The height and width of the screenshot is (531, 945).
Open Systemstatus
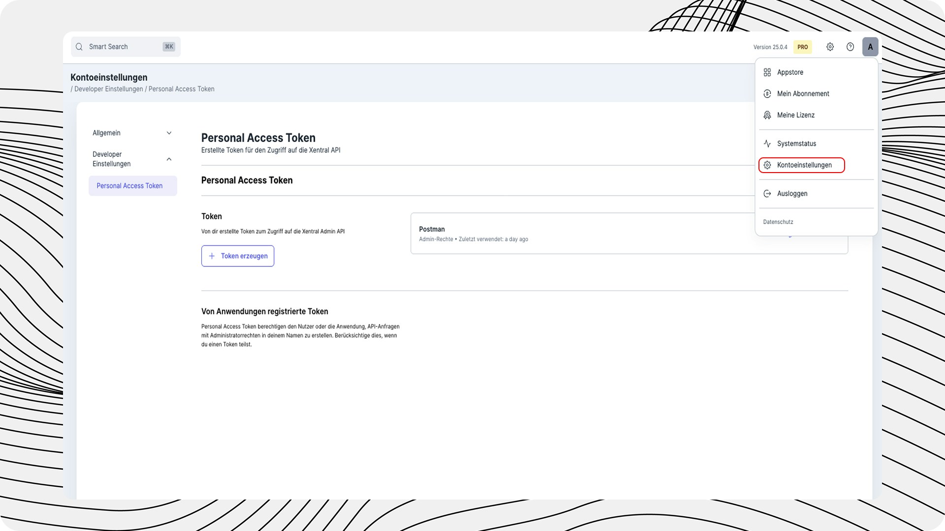[816, 144]
